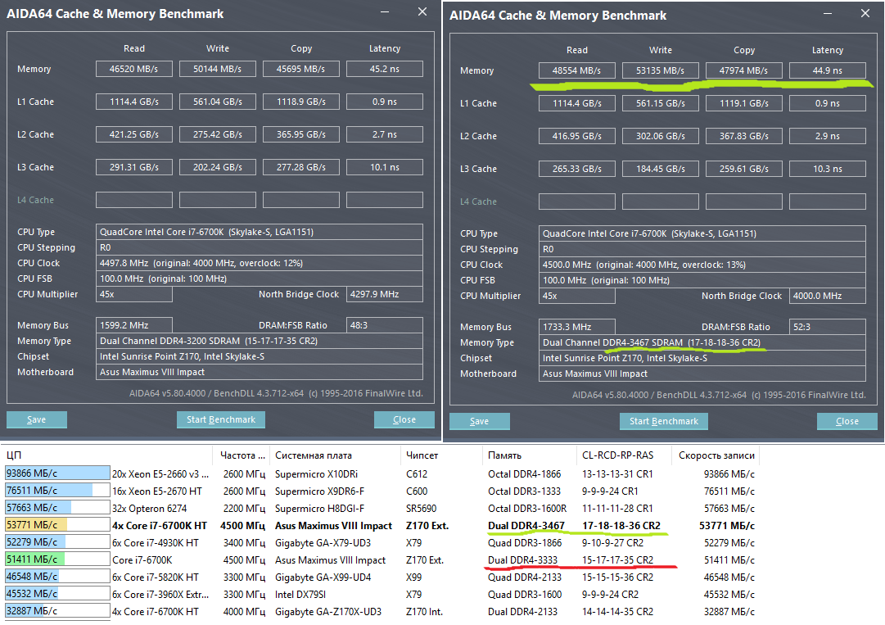The image size is (885, 625).
Task: Click the 13-13-13-31 CR1 timings cell
Action: click(617, 474)
